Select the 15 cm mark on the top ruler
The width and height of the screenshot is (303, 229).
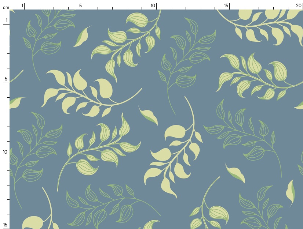point(226,5)
